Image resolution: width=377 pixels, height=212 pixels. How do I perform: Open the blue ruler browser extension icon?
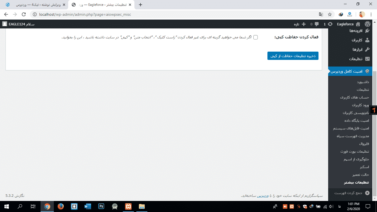pyautogui.click(x=350, y=14)
